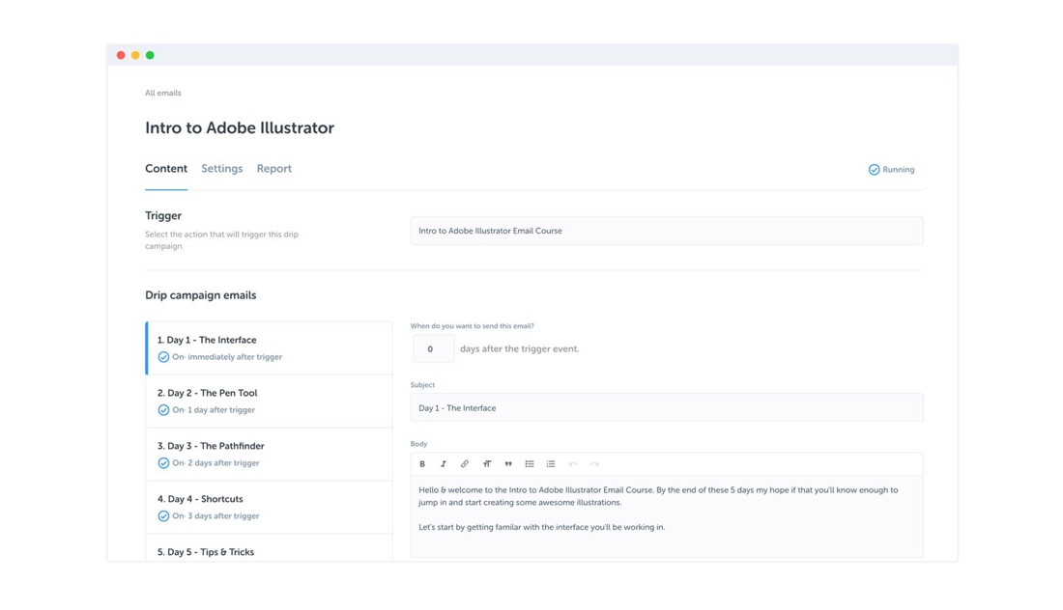Open the Report tab
Image resolution: width=1063 pixels, height=610 pixels.
point(273,169)
